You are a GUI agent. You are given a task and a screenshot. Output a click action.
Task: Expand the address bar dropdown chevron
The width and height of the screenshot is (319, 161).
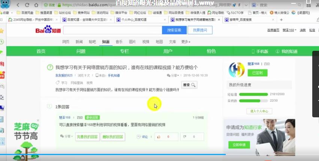pyautogui.click(x=246, y=5)
